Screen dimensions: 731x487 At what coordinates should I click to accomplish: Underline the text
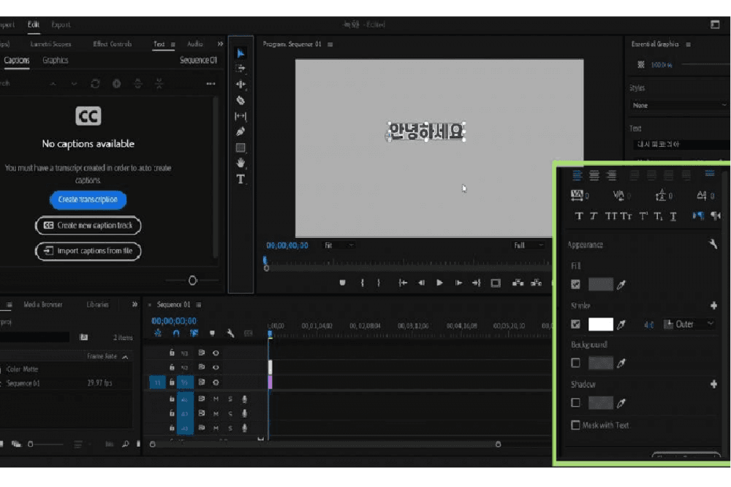point(673,216)
